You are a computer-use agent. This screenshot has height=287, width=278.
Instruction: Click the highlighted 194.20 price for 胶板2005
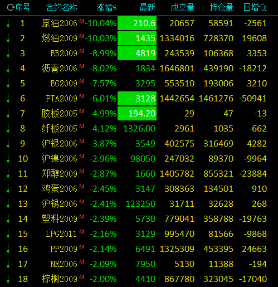coord(137,113)
